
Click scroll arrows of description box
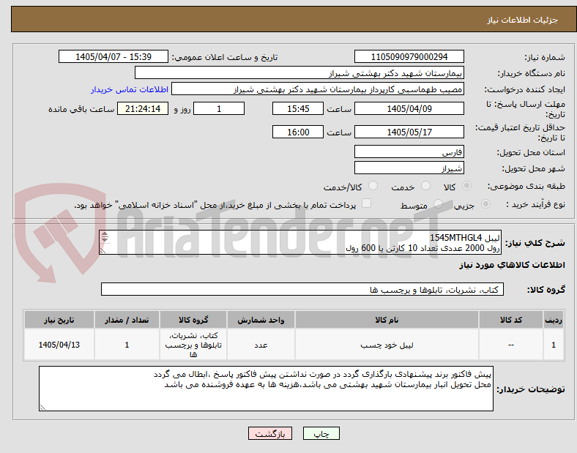(105, 237)
